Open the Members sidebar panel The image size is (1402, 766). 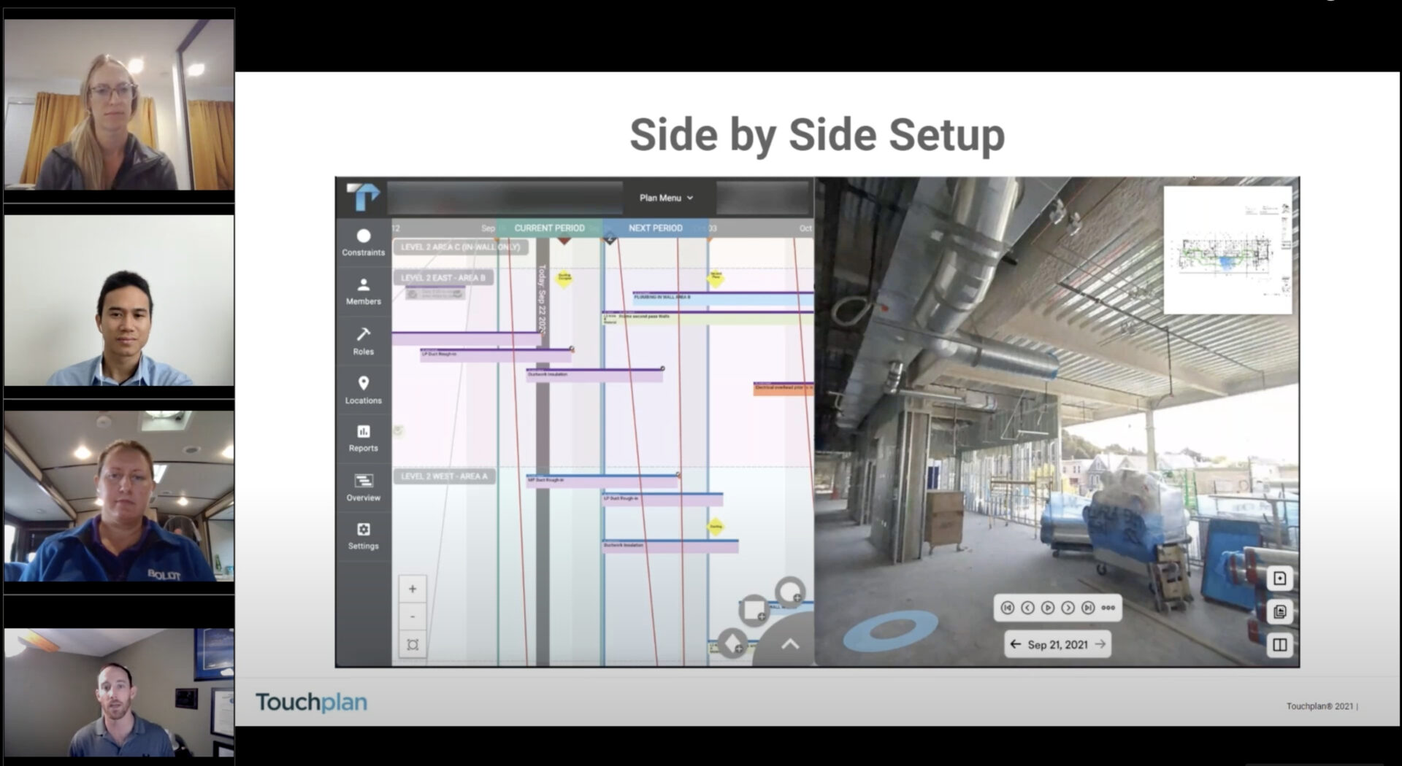(x=363, y=292)
